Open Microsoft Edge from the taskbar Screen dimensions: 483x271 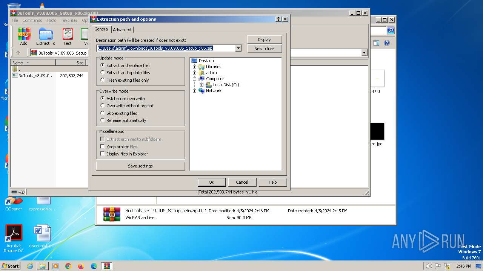pos(94,266)
